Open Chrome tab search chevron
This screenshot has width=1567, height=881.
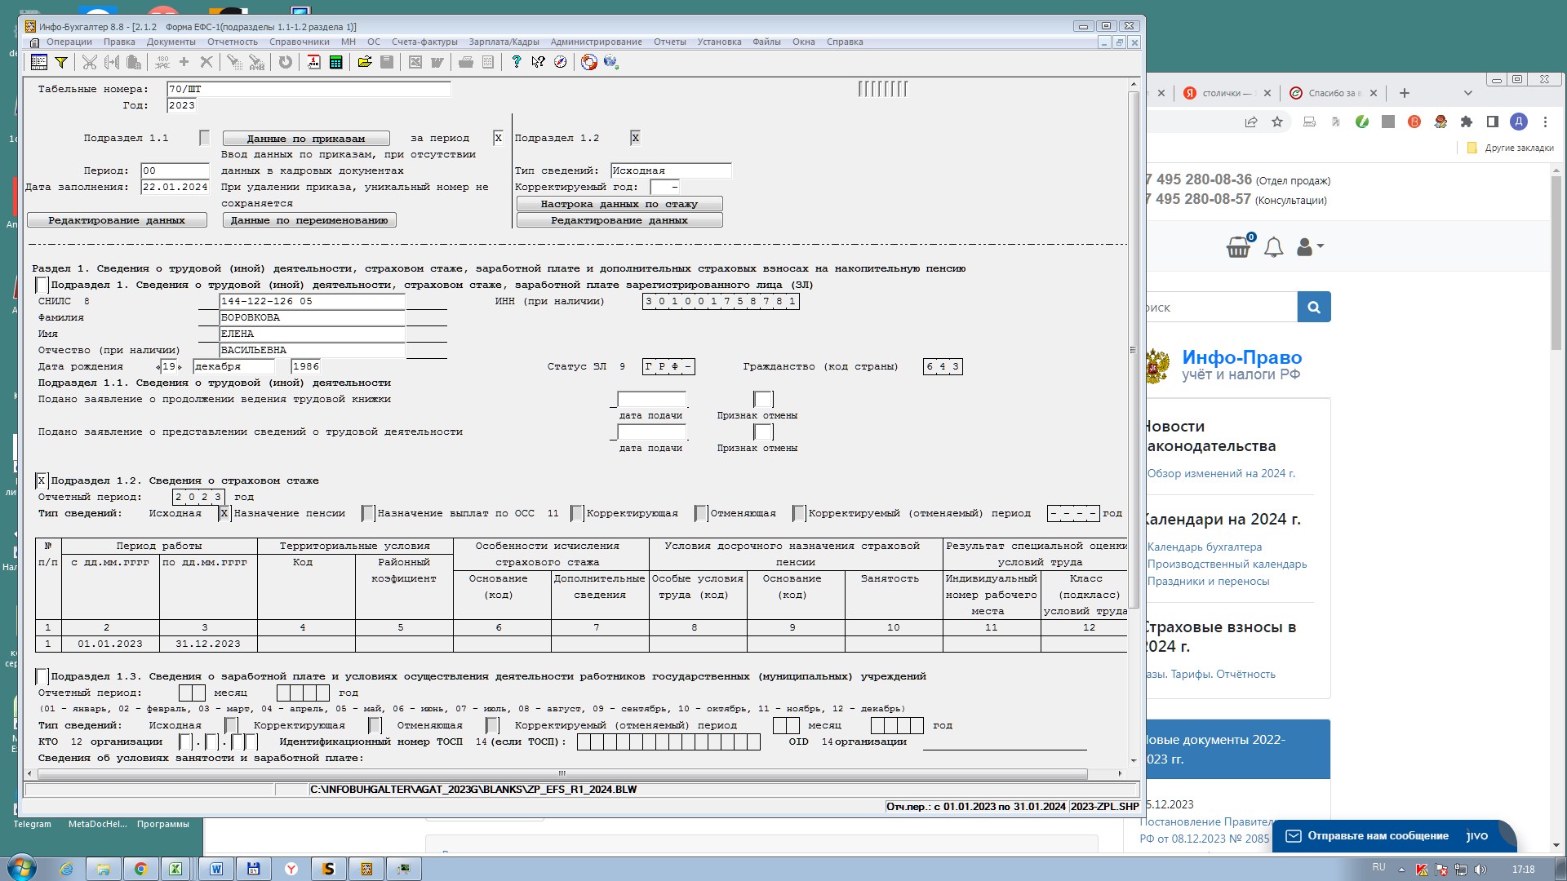click(x=1467, y=93)
